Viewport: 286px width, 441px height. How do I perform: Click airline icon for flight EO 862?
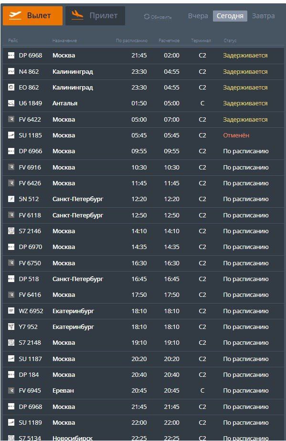pyautogui.click(x=11, y=88)
